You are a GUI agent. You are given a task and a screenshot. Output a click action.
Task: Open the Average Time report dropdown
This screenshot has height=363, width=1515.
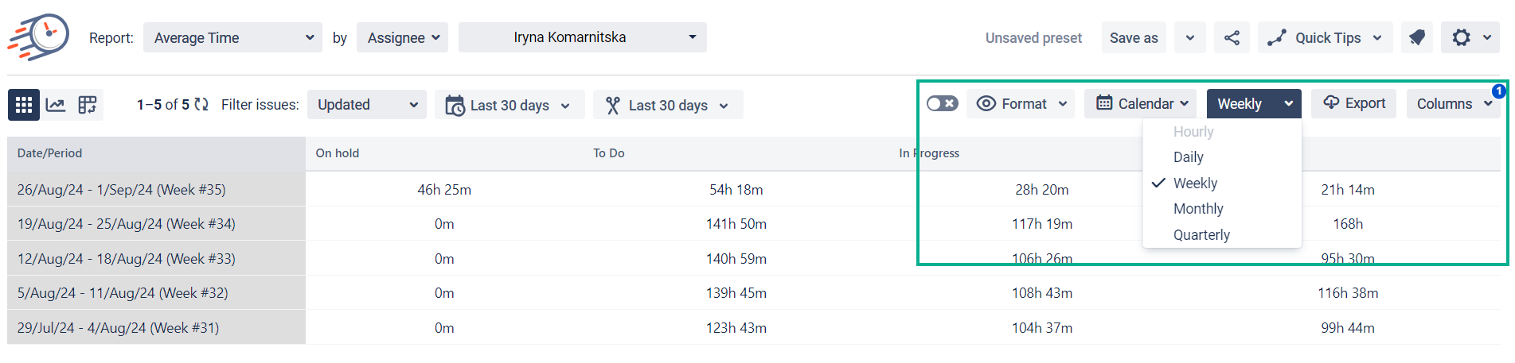tap(232, 38)
